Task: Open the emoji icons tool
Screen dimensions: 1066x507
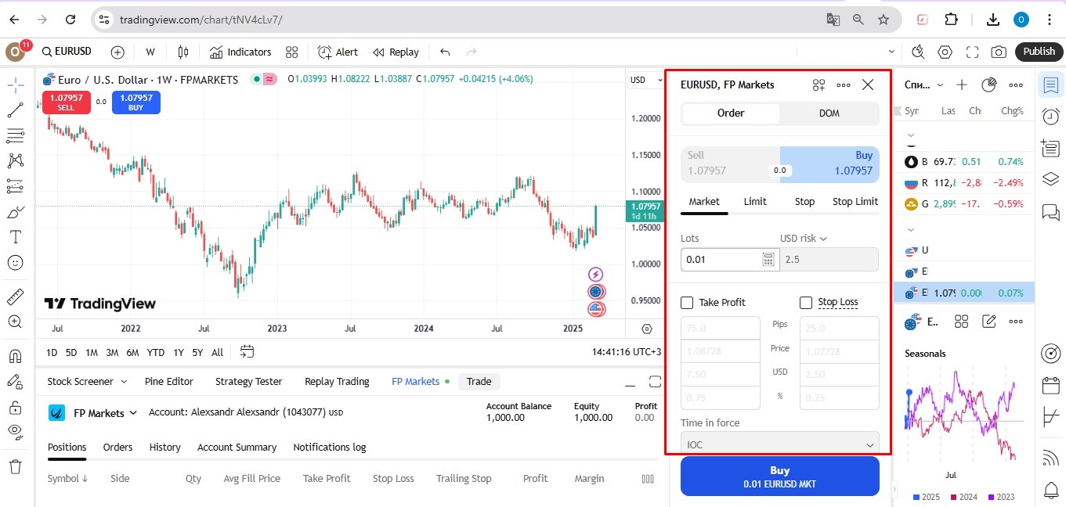Action: point(15,263)
